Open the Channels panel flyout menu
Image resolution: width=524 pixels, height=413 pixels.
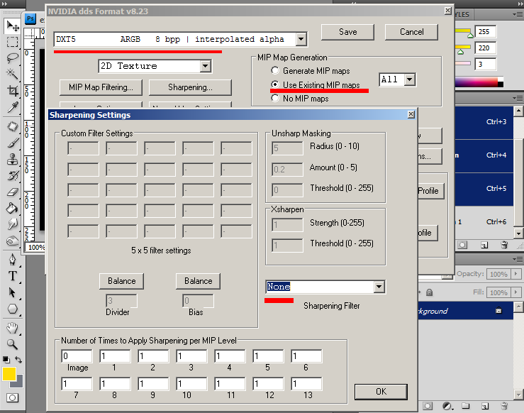point(518,98)
